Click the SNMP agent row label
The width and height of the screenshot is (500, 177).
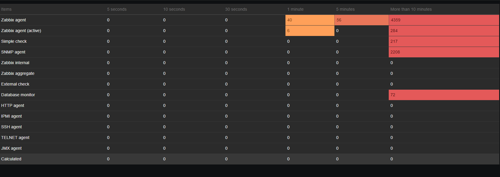13,52
